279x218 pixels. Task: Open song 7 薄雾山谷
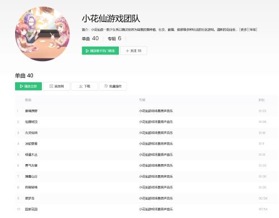(x=31, y=176)
